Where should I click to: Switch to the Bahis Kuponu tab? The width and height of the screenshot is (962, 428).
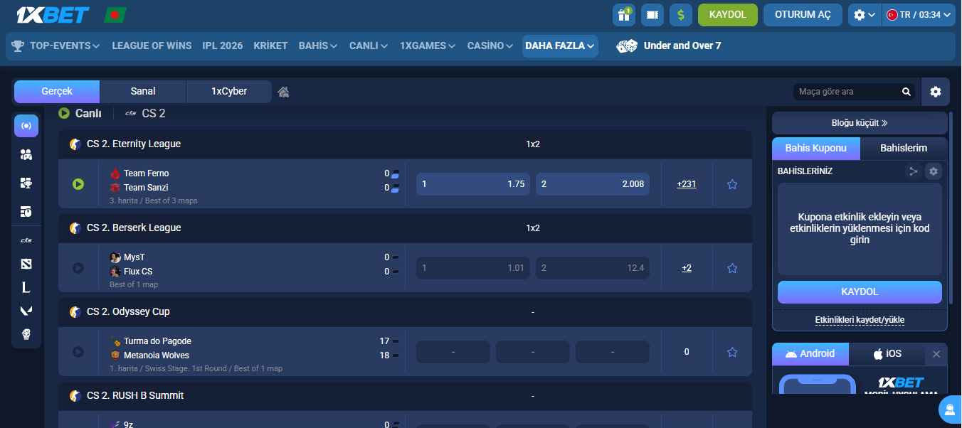[816, 148]
